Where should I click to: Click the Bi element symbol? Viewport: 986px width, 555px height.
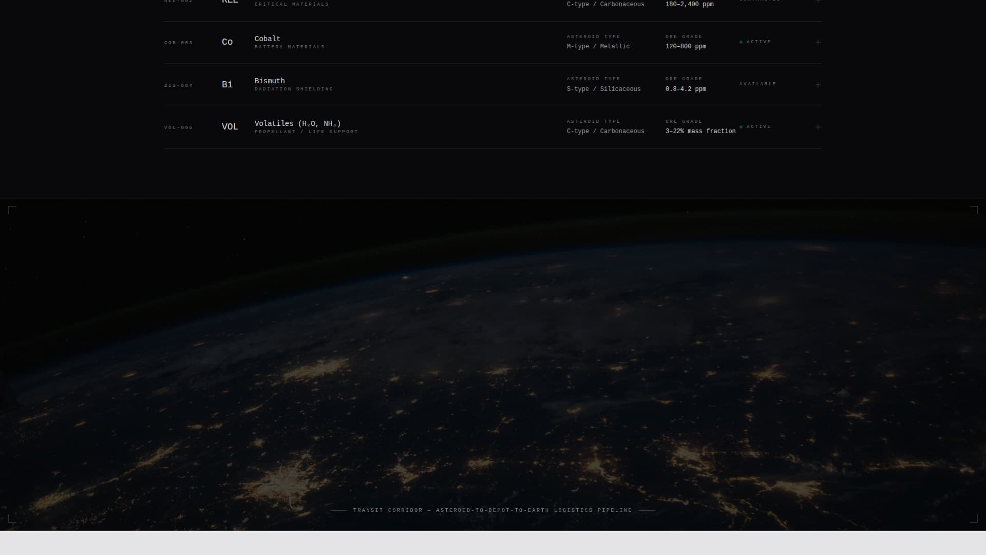(227, 84)
